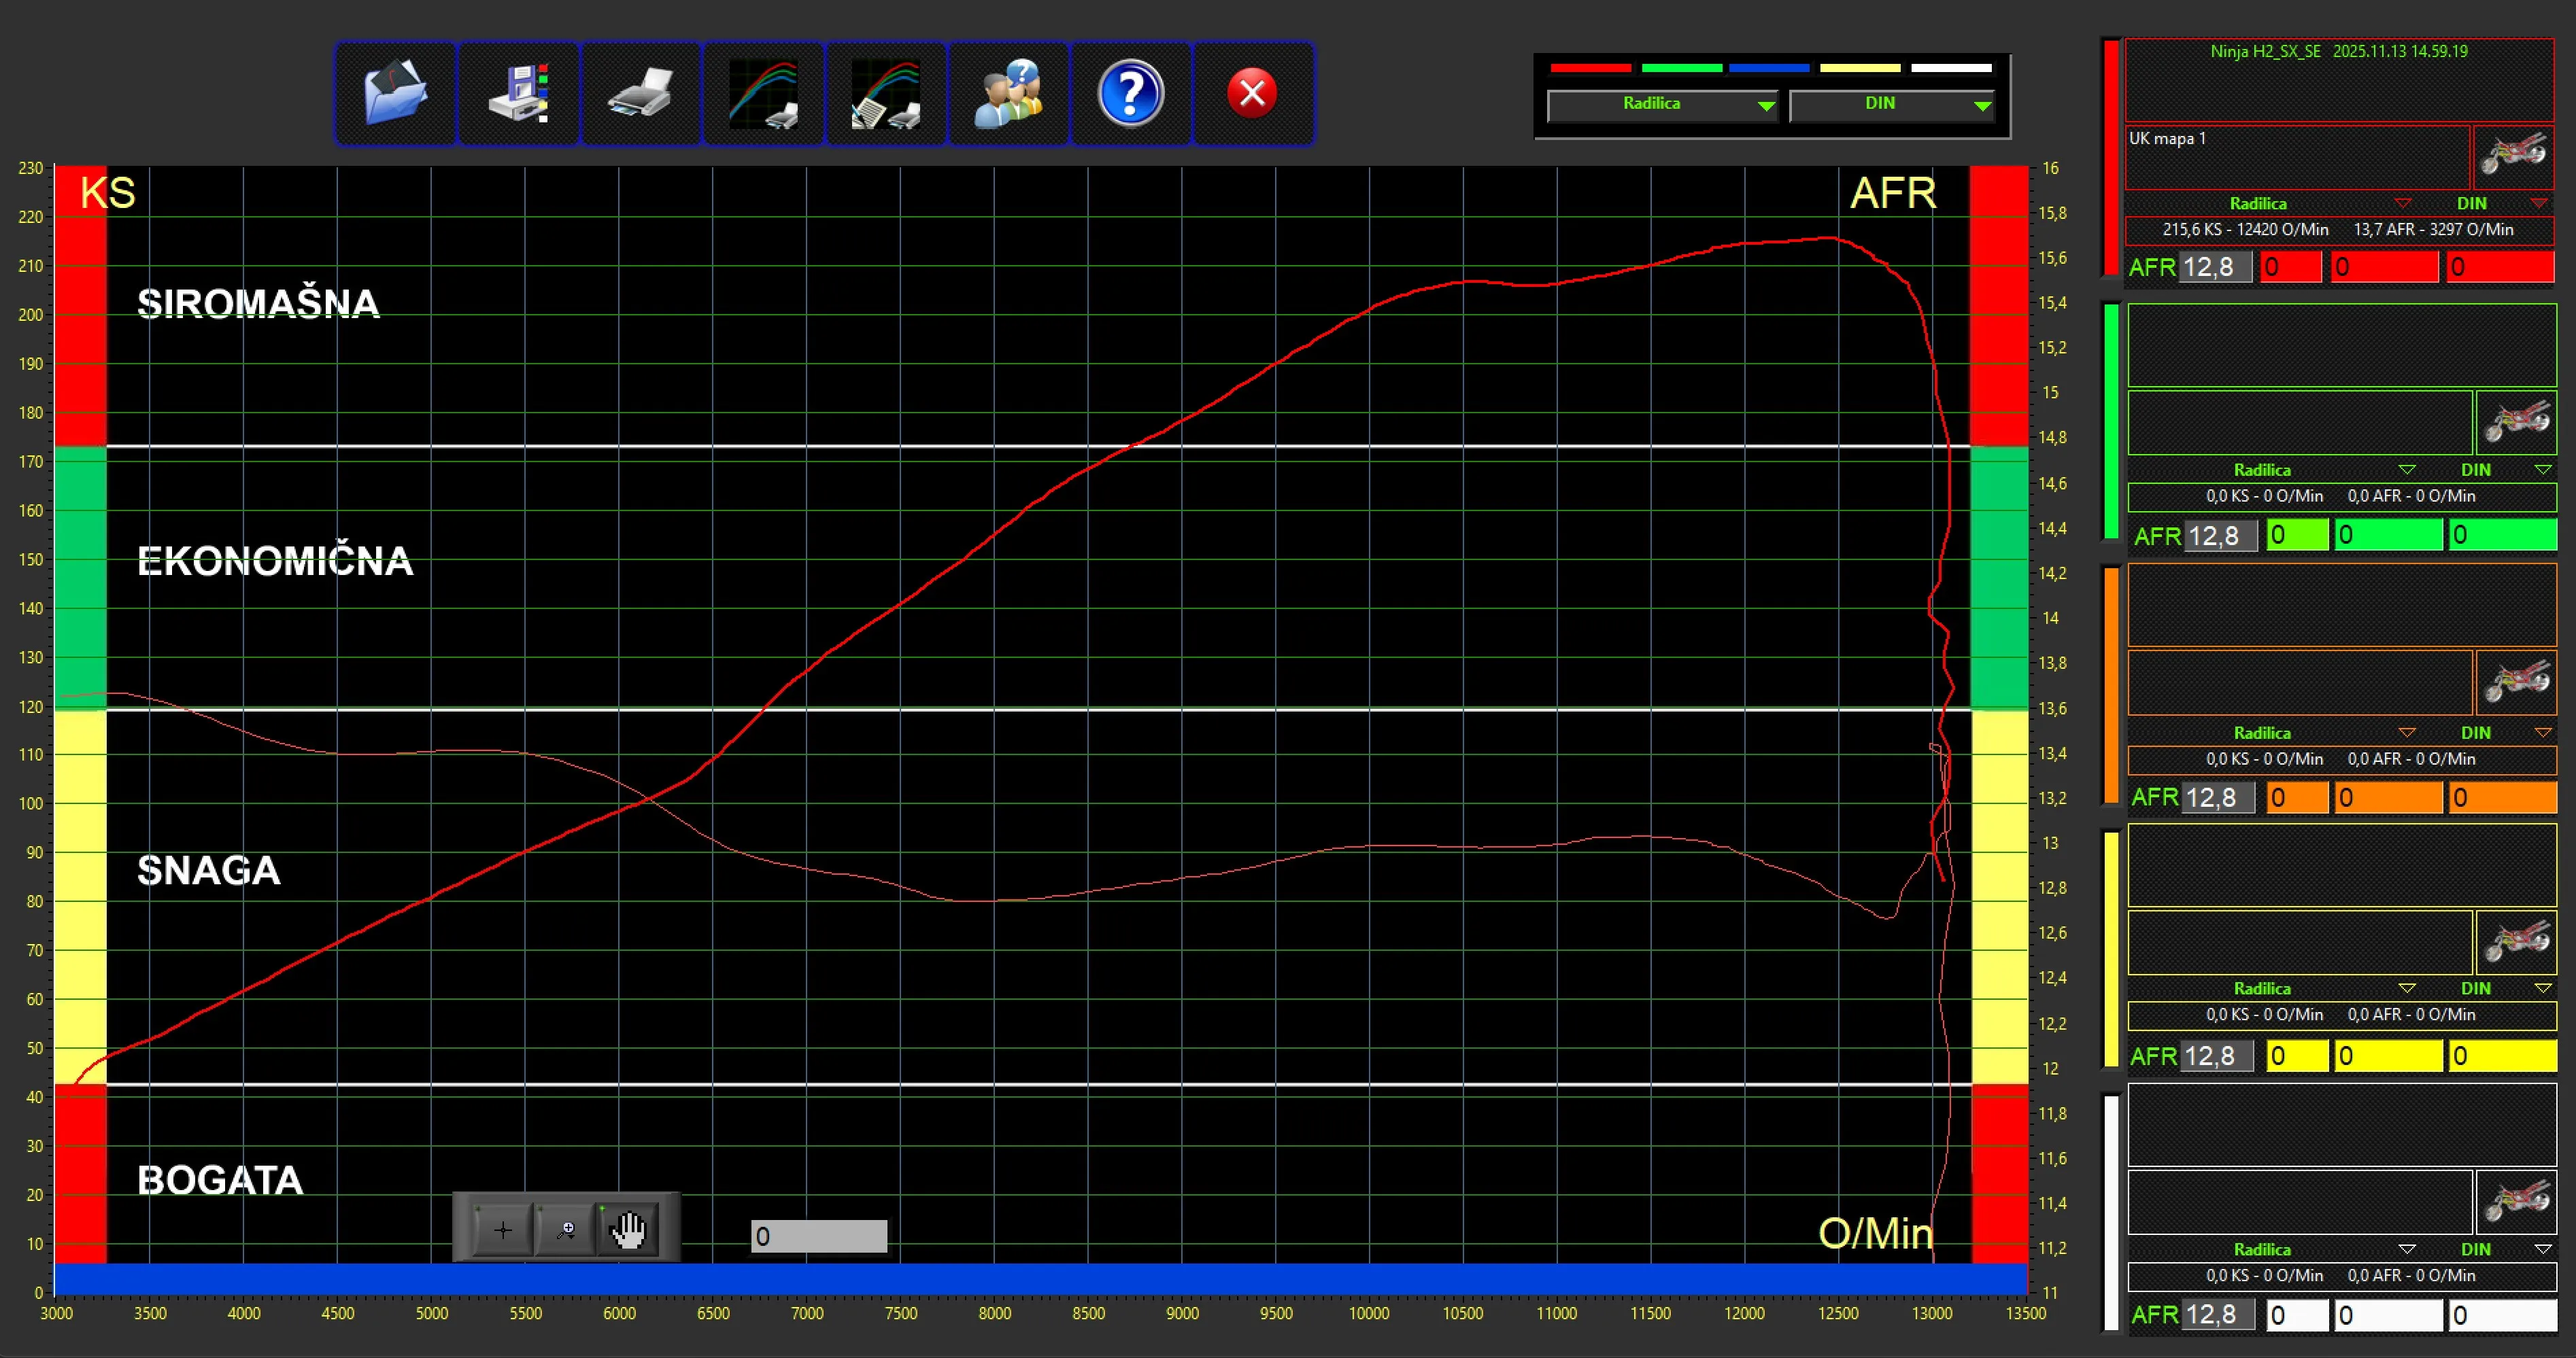
Task: Open a saved dyno run file
Action: click(x=395, y=93)
